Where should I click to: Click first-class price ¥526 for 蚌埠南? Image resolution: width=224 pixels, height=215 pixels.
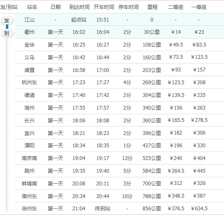tap(199, 183)
